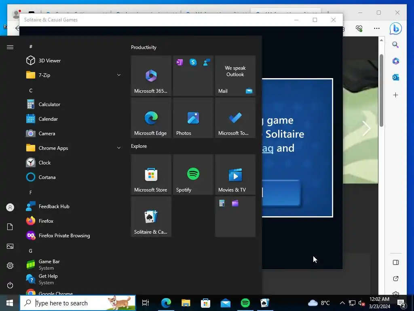The width and height of the screenshot is (414, 311).
Task: Select the Explore group header
Action: 139,146
